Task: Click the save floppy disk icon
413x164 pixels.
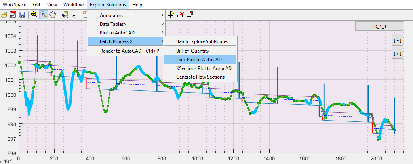Action: click(x=22, y=15)
